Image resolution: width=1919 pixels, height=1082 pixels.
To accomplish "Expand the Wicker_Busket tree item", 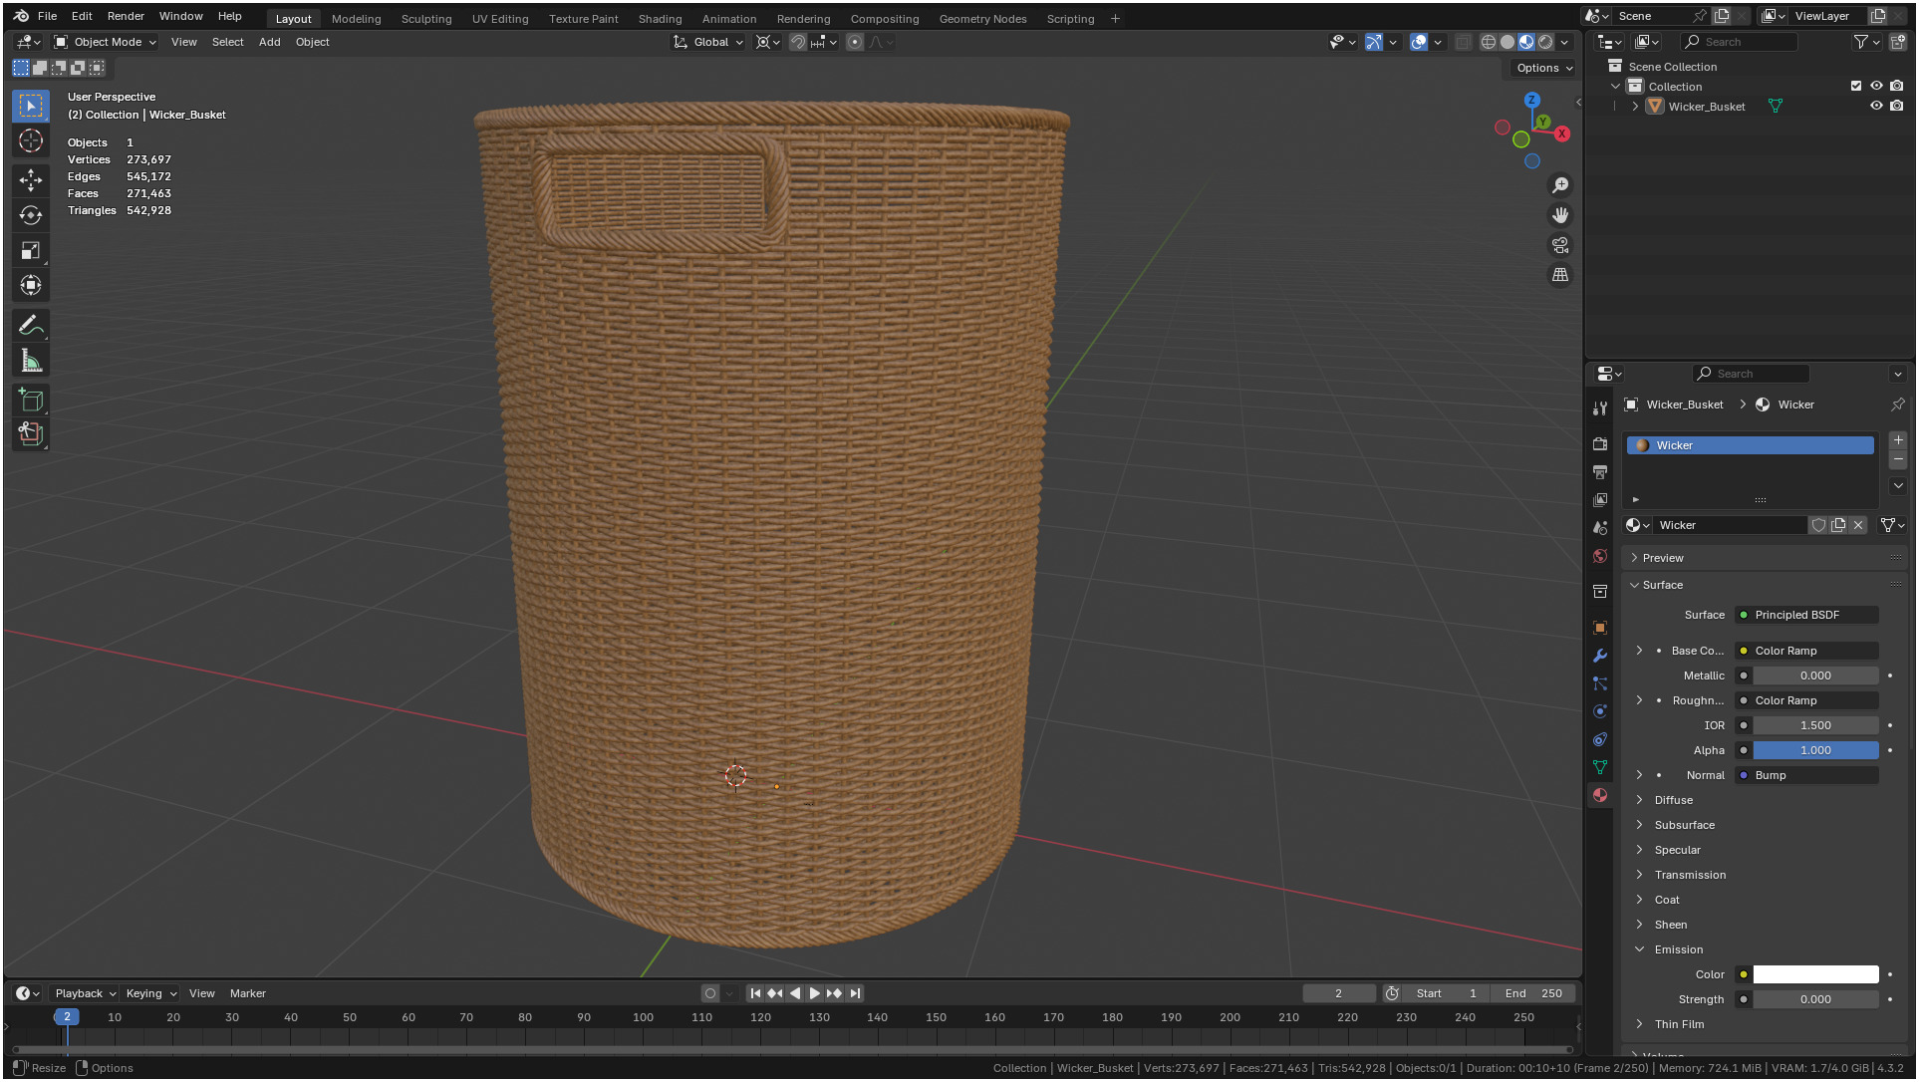I will tap(1635, 107).
